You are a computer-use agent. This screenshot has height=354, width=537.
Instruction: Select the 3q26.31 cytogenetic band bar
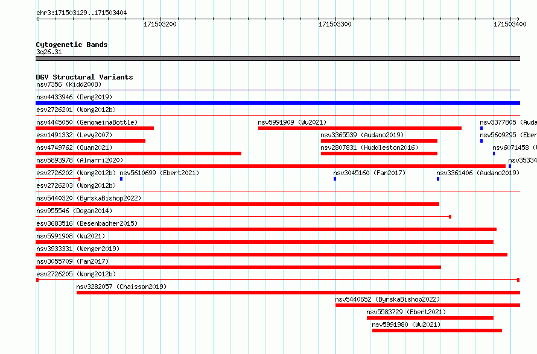point(278,58)
